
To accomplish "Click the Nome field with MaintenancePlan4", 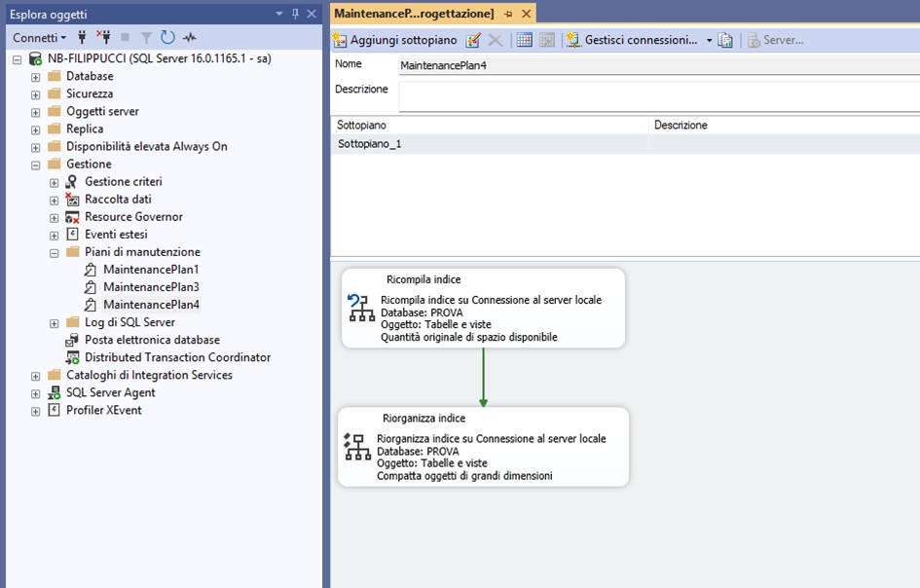I will click(x=659, y=66).
